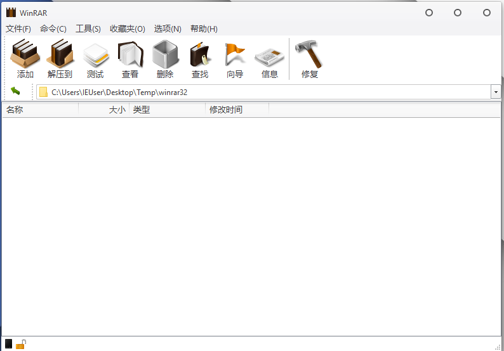Sort by the 名称 column header
The width and height of the screenshot is (504, 351).
tap(41, 110)
